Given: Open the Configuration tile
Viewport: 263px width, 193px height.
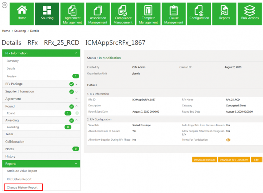Looking at the screenshot, I should tap(199, 14).
